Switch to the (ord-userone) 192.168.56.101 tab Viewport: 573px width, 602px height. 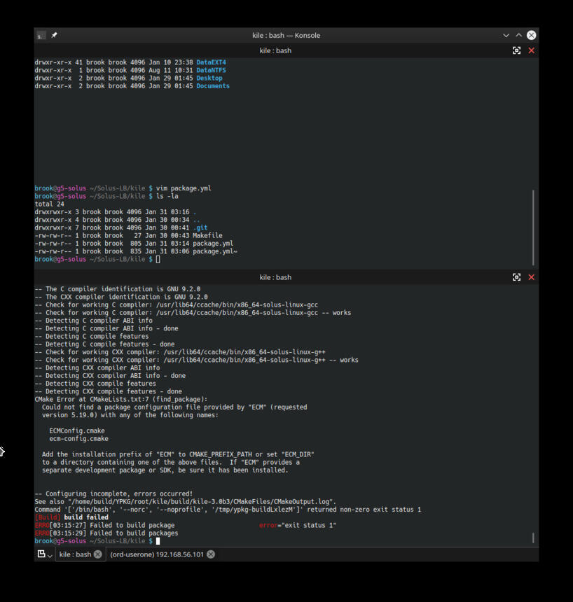pyautogui.click(x=157, y=554)
